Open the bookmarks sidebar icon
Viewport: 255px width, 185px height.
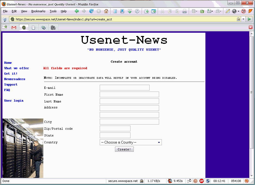122,11
